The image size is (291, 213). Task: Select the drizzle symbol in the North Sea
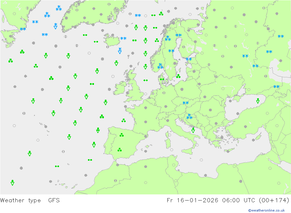(145, 80)
